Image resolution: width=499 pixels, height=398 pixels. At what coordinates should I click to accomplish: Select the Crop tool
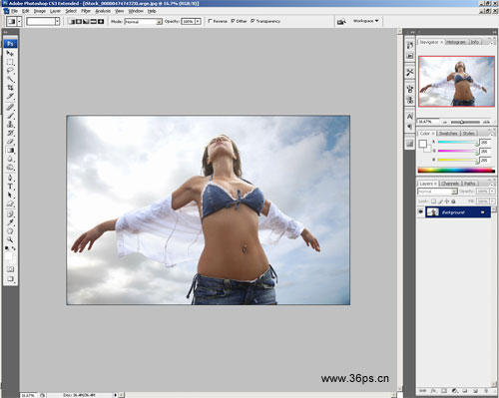tap(10, 88)
